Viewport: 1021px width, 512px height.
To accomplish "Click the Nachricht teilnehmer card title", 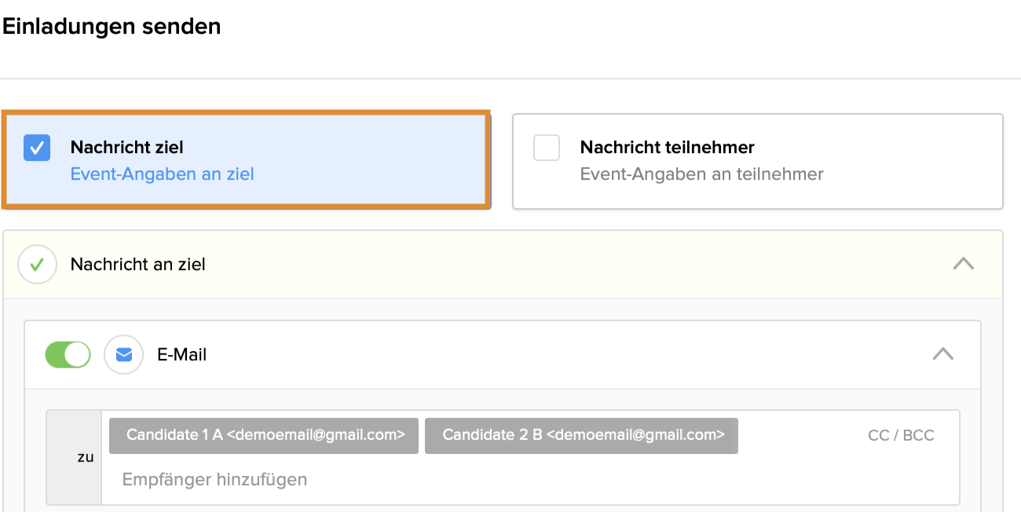I will point(667,148).
